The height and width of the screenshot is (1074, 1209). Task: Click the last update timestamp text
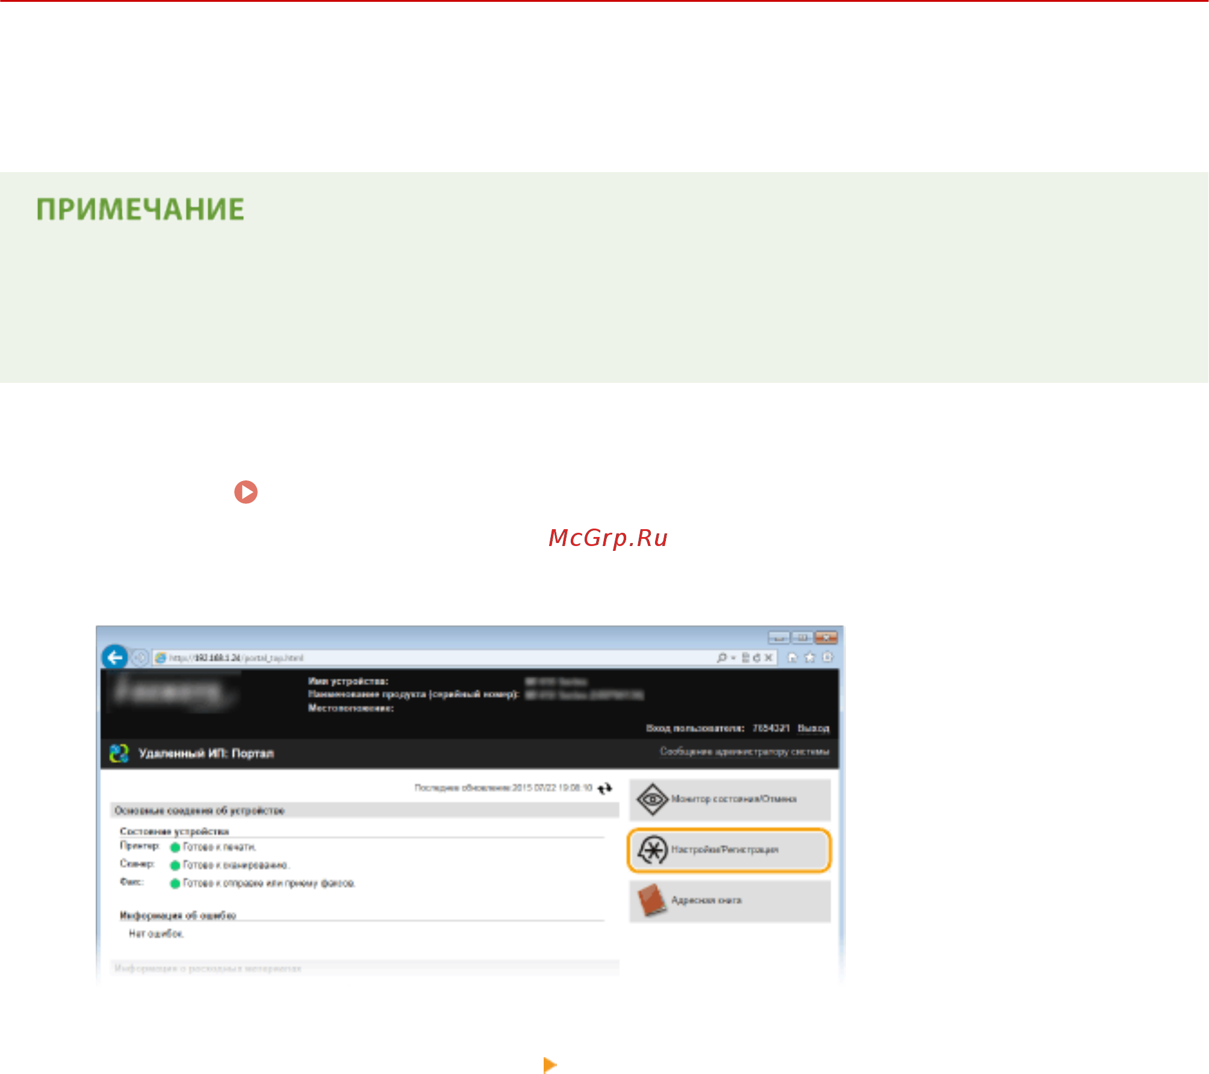[x=504, y=787]
